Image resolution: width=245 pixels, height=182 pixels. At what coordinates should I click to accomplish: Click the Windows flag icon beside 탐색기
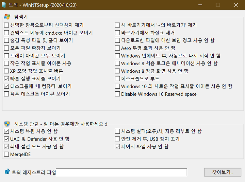7,17
